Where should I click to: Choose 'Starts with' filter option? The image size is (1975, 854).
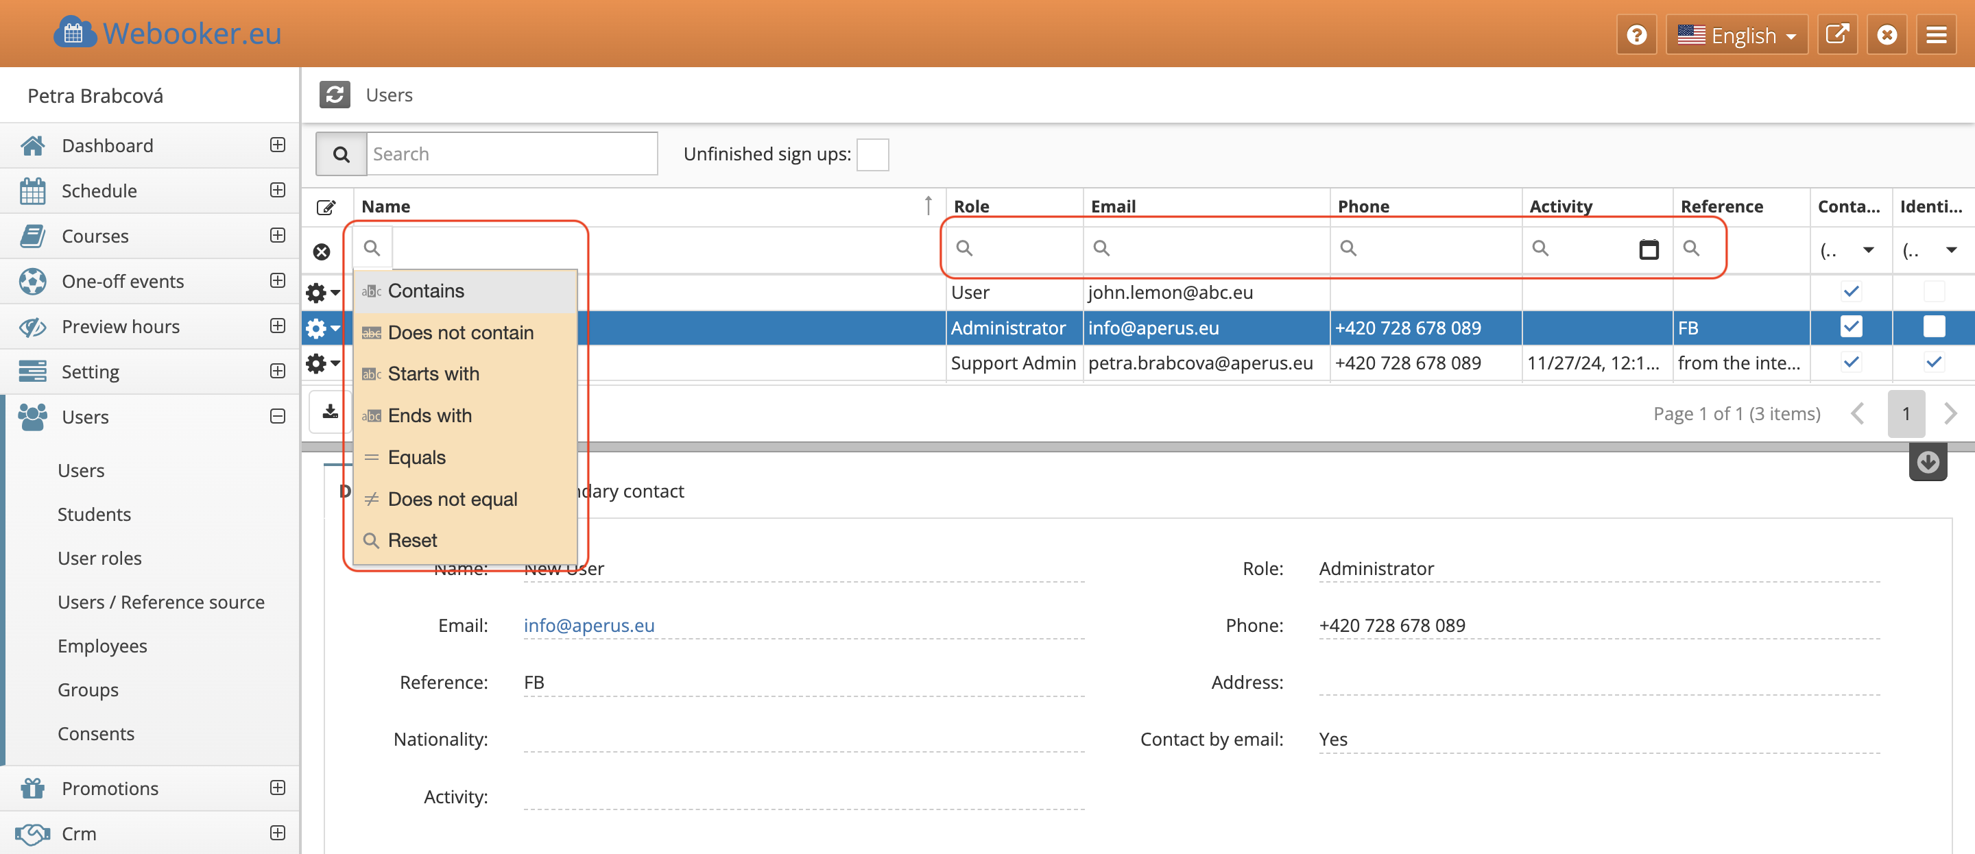433,374
